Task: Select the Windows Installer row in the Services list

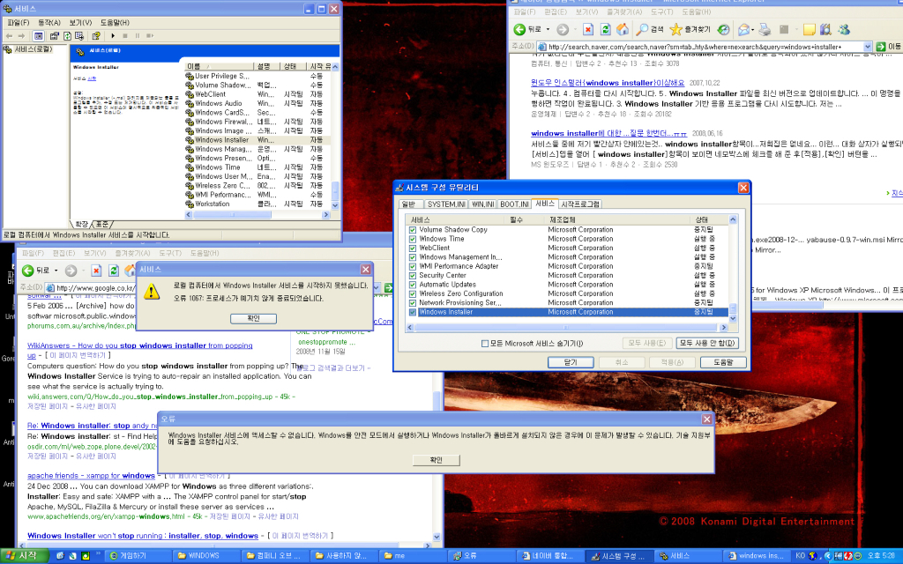Action: pos(257,140)
